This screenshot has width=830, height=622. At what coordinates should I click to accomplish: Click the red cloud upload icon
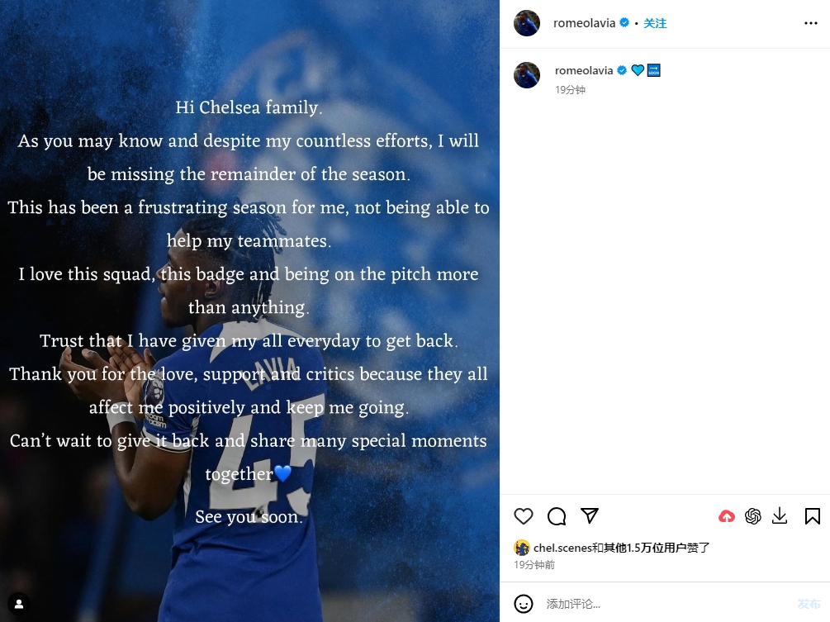[x=726, y=516]
